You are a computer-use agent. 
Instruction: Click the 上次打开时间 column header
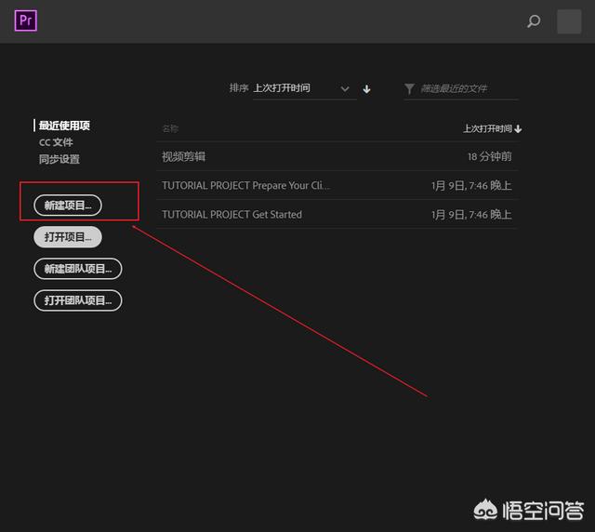[x=492, y=128]
